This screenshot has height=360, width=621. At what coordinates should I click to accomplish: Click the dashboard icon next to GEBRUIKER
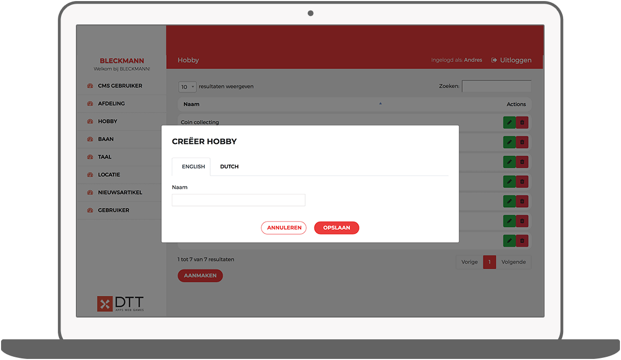point(90,210)
